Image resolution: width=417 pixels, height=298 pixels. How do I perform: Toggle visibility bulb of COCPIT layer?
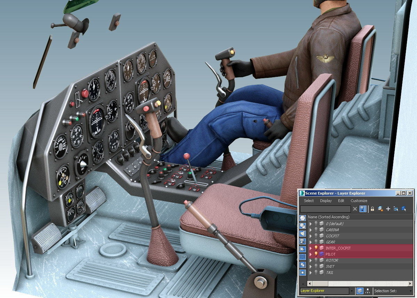point(316,236)
